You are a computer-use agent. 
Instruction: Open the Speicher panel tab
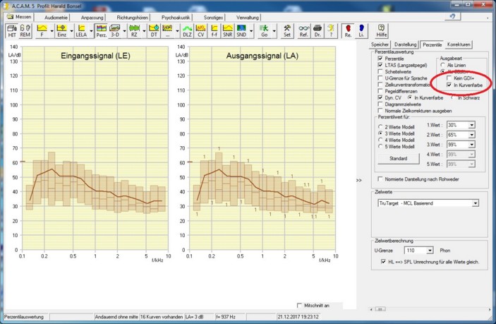coord(380,44)
